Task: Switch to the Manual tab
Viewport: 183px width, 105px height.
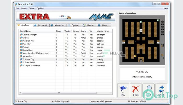Action: [89, 25]
